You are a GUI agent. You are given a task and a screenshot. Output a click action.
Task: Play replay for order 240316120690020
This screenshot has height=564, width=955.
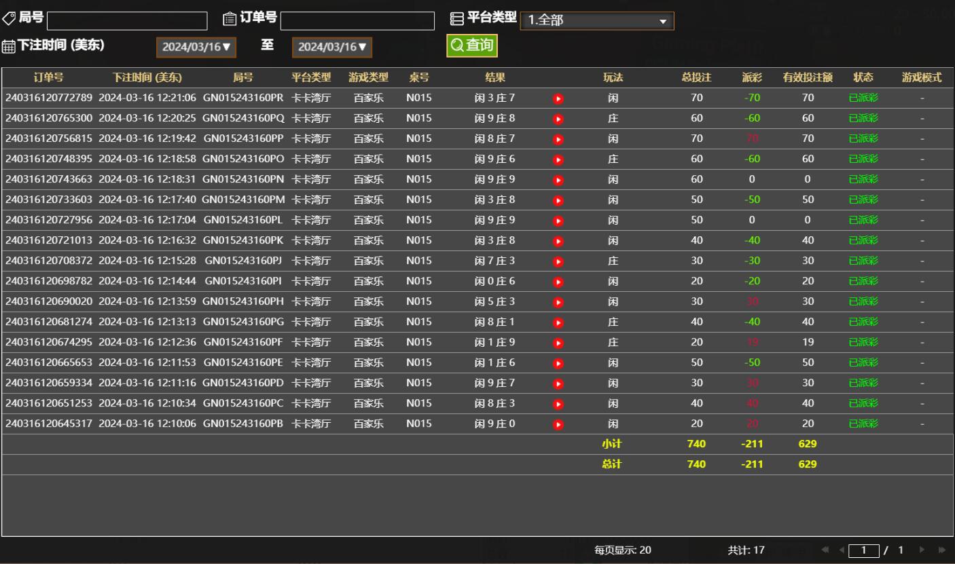558,302
